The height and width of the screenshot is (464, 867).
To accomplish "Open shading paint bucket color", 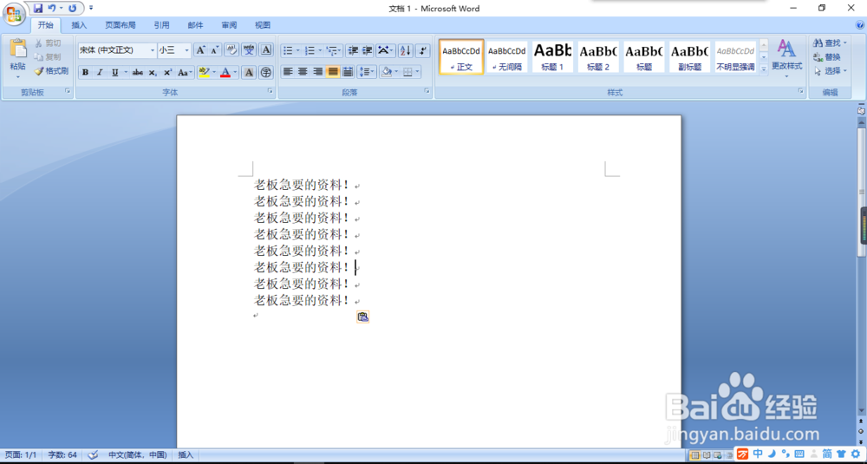I will [387, 71].
